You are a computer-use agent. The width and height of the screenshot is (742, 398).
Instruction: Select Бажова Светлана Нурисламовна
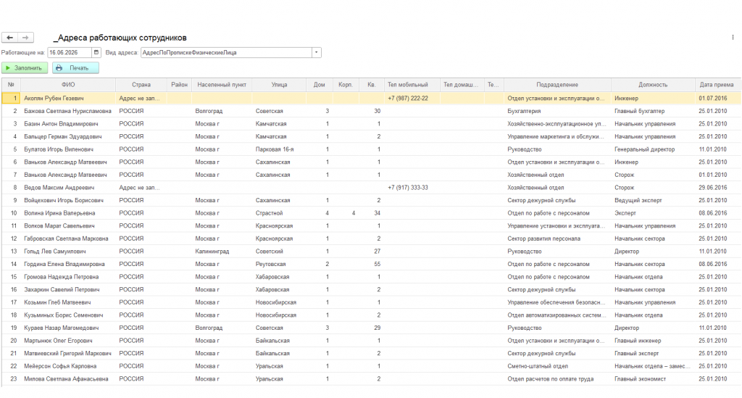point(372,111)
